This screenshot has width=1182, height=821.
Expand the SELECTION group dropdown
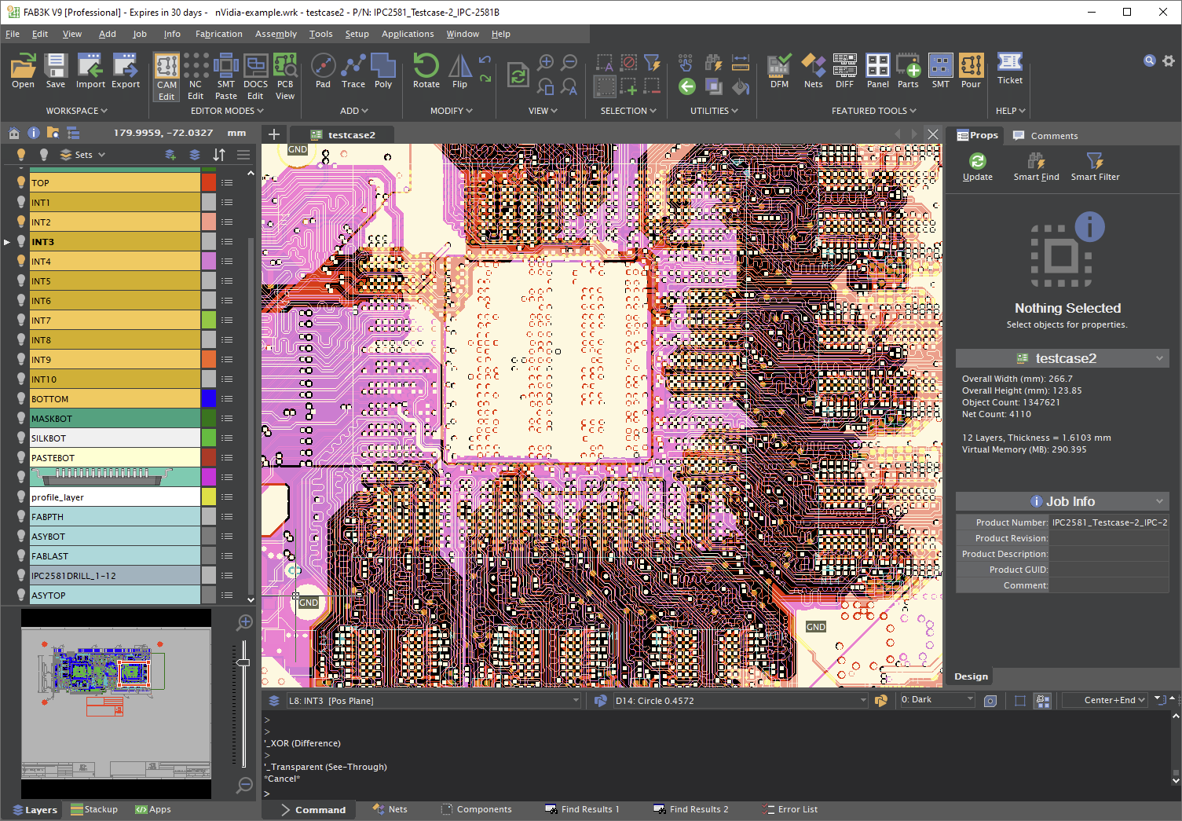(x=628, y=111)
